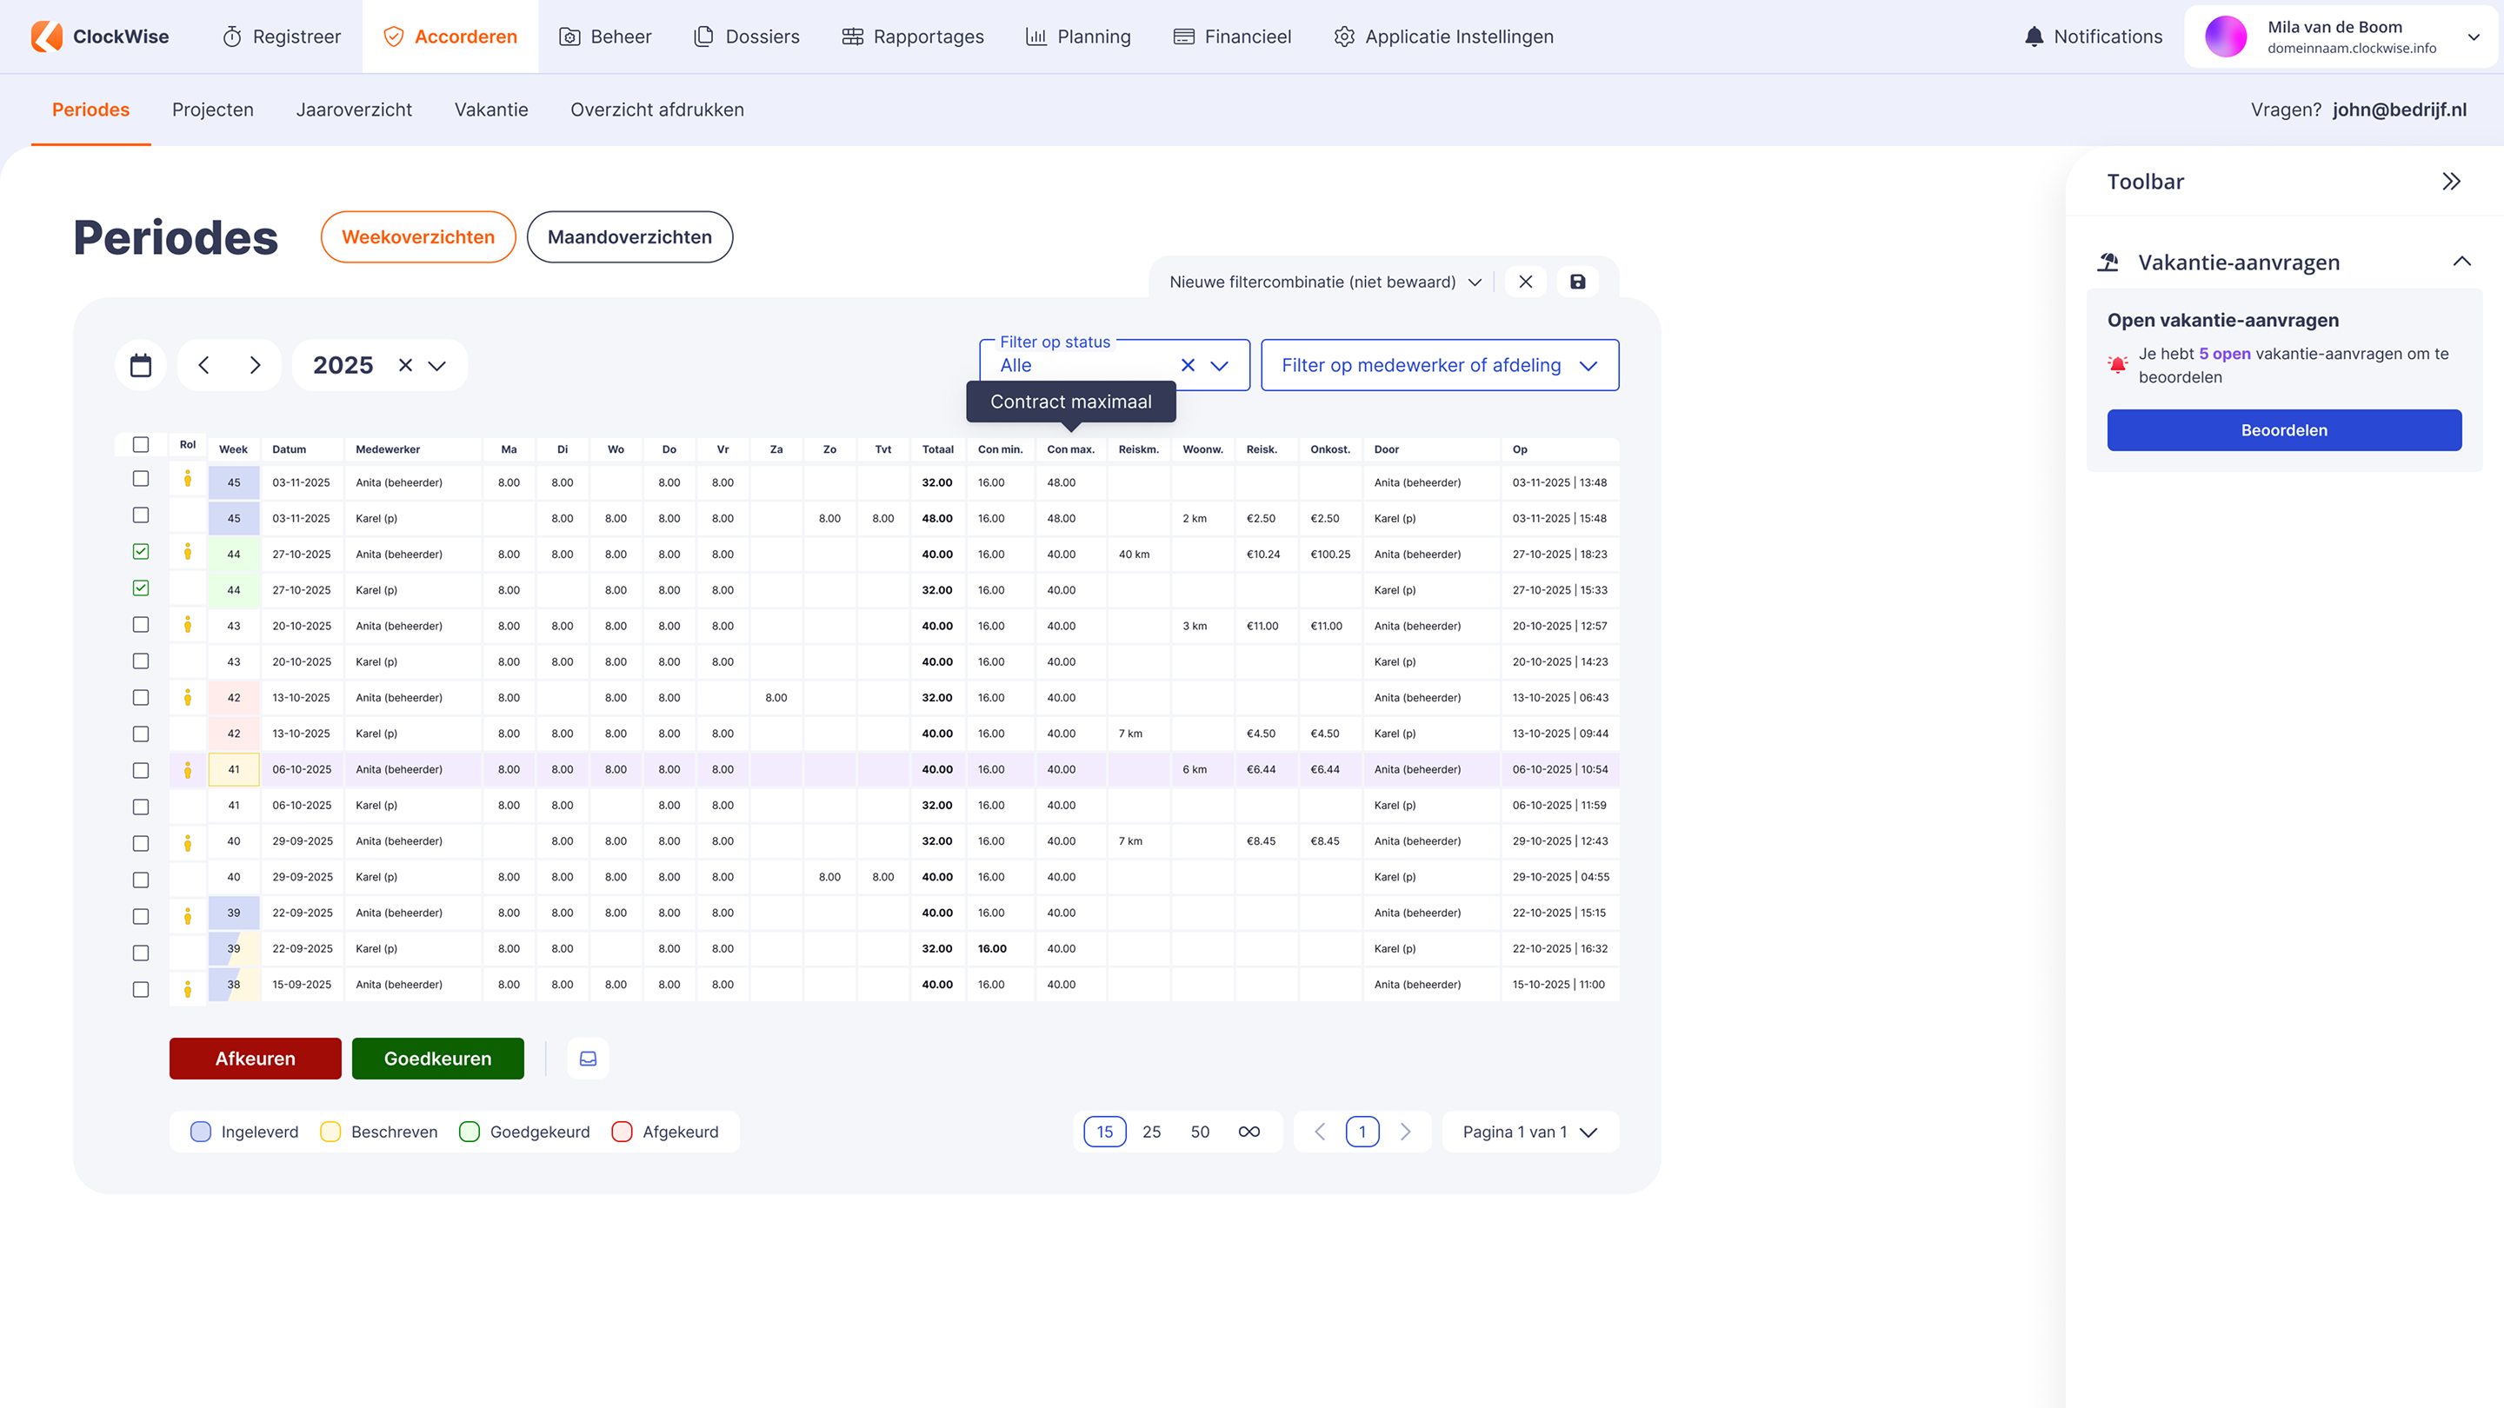This screenshot has width=2504, height=1408.
Task: Open Notifications bell icon
Action: [2034, 37]
